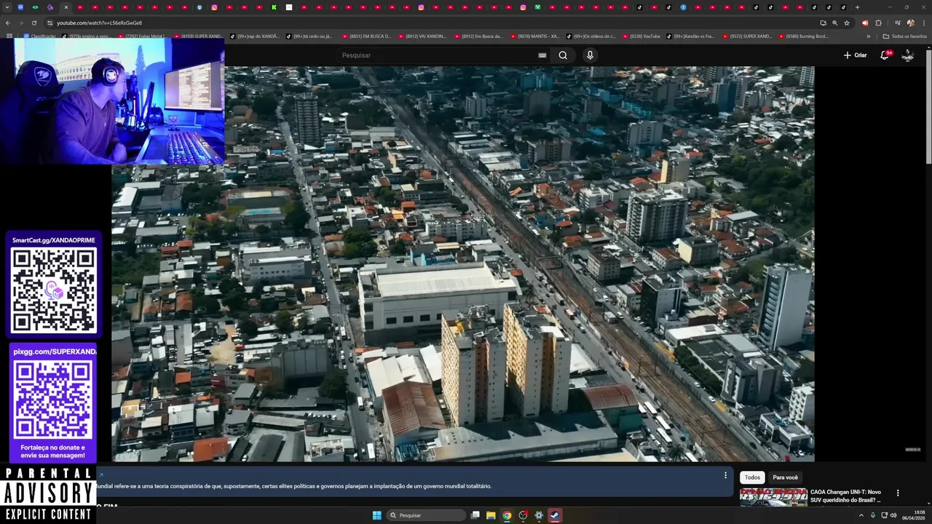This screenshot has height=524, width=932.
Task: Open File Explorer from the taskbar
Action: (x=491, y=515)
